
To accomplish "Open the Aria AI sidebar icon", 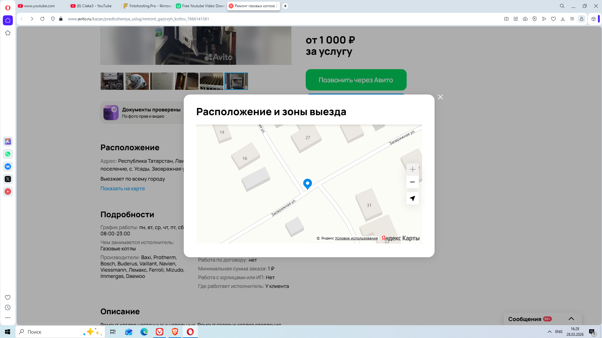I will 8,141.
